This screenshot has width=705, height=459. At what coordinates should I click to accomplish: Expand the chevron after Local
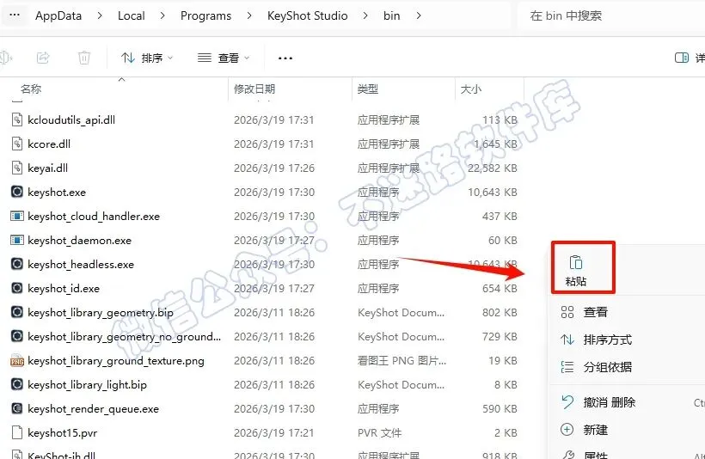click(162, 15)
